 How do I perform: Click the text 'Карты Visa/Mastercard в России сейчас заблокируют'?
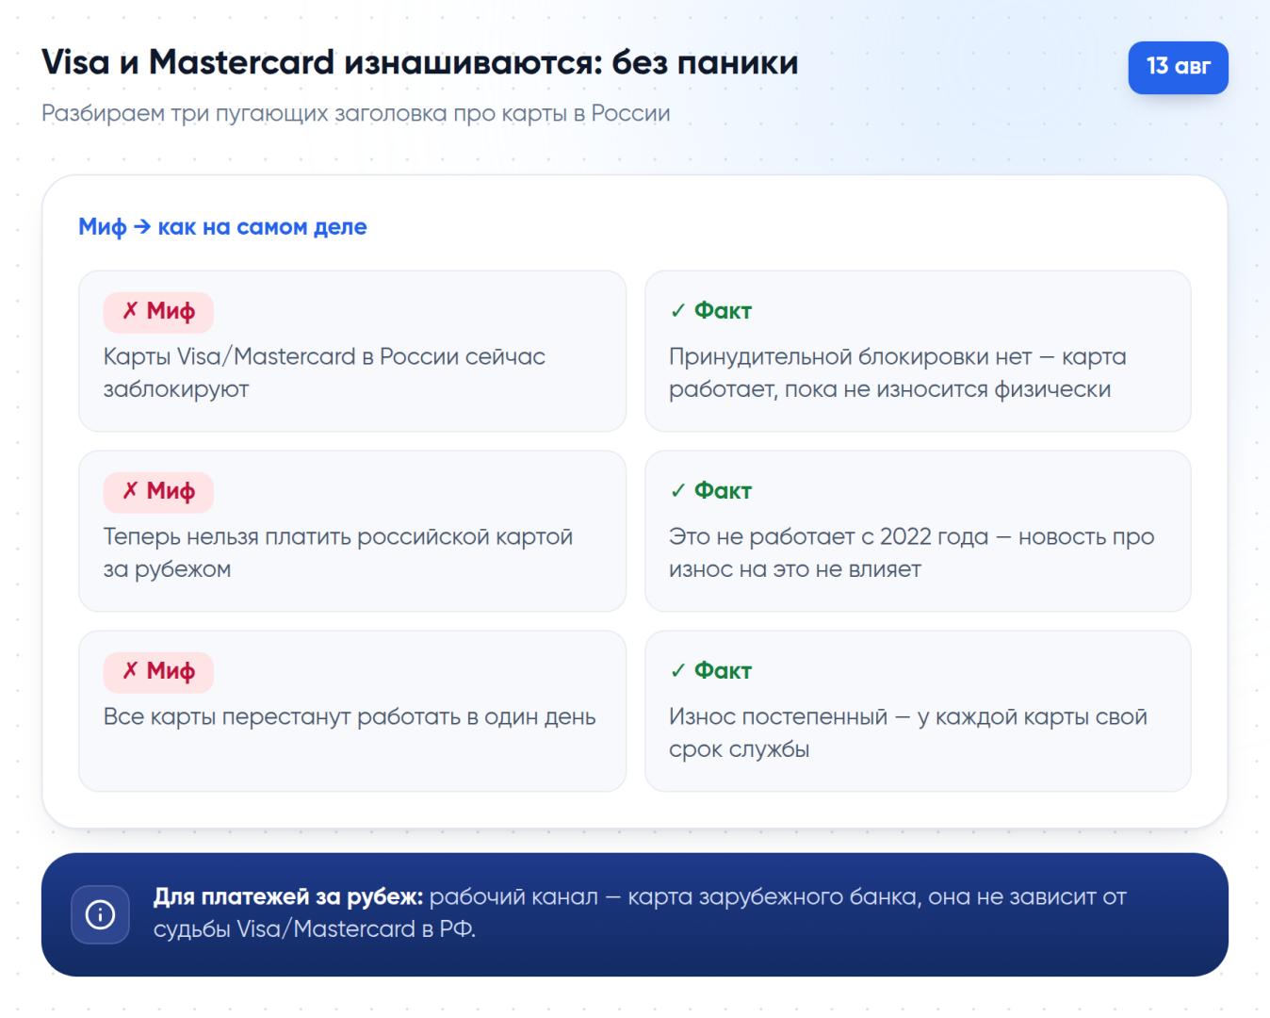pos(324,372)
